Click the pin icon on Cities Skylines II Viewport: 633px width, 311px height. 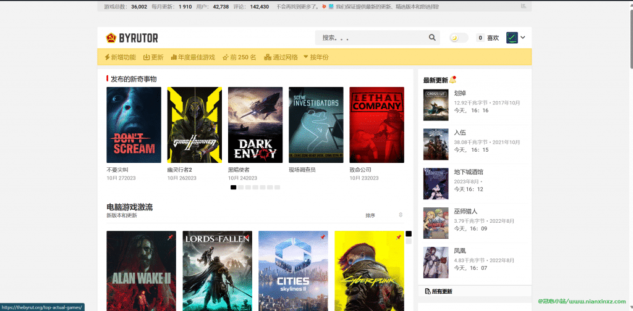323,238
